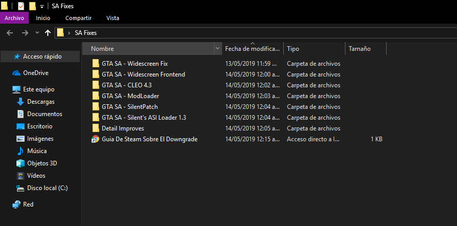The height and width of the screenshot is (226, 457).
Task: Open the Nombre column filter dropdown arrow
Action: 217,49
